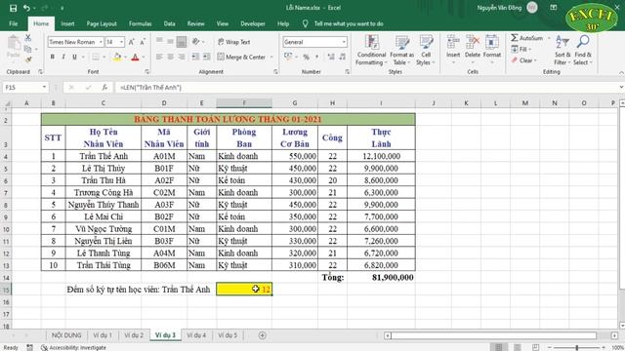The width and height of the screenshot is (625, 351).
Task: Click the Align Right icon
Action: [182, 57]
